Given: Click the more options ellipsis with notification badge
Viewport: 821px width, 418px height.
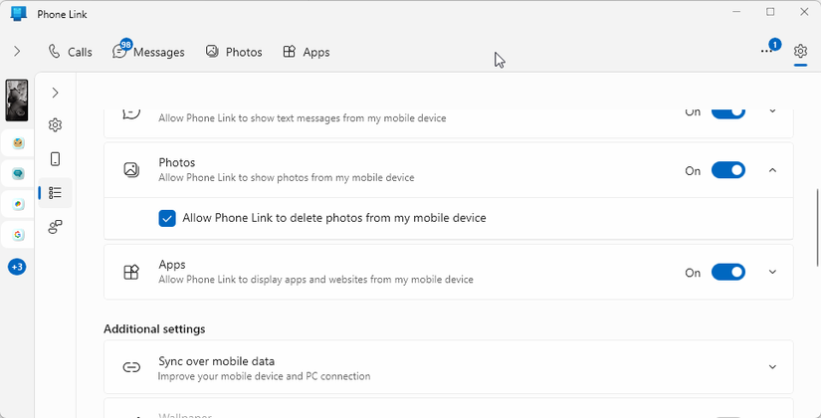Looking at the screenshot, I should click(767, 51).
